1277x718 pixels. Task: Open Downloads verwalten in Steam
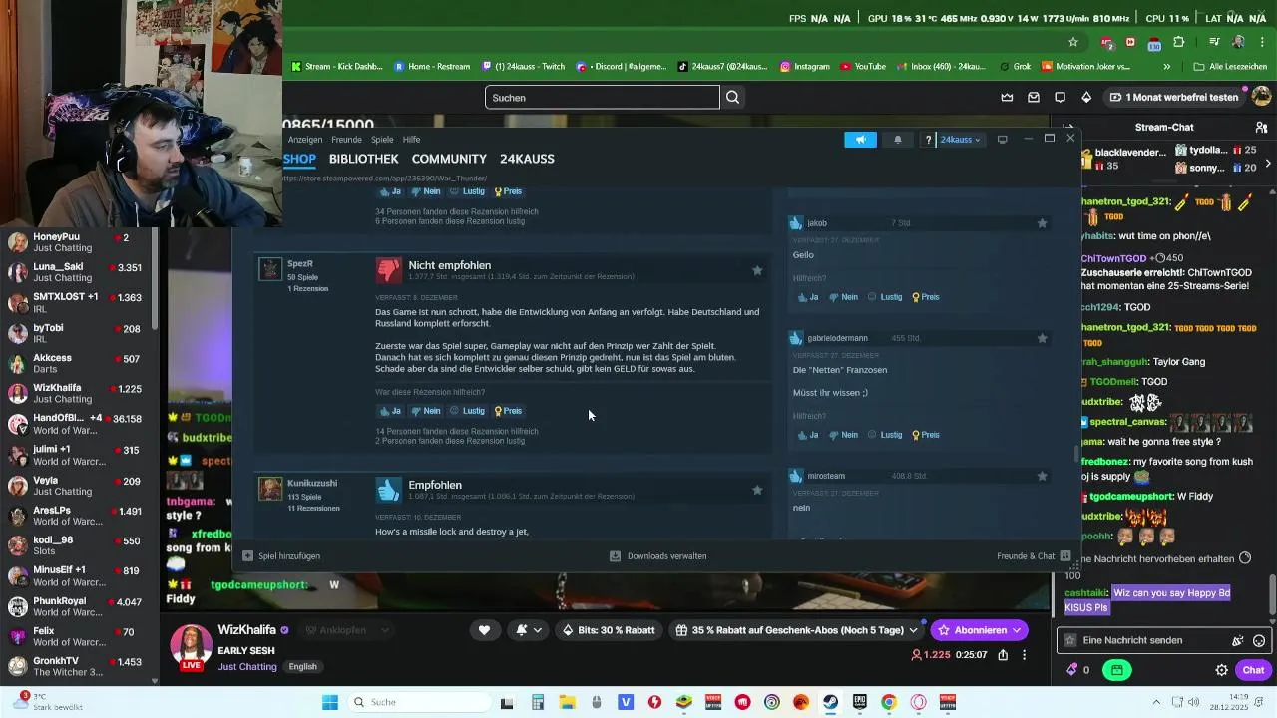pyautogui.click(x=658, y=556)
